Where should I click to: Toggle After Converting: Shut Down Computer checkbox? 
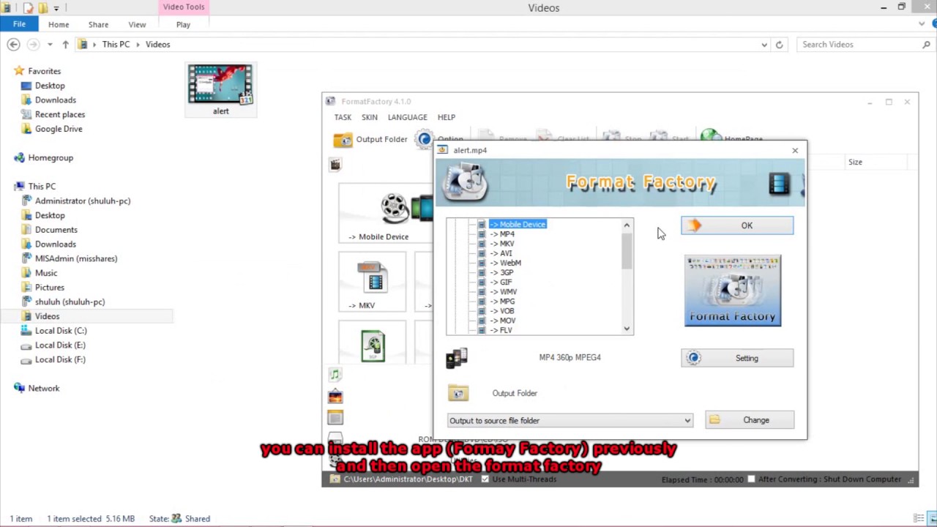tap(750, 479)
